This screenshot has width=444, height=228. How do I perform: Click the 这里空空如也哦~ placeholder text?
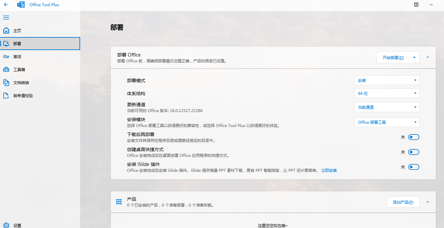point(273,225)
